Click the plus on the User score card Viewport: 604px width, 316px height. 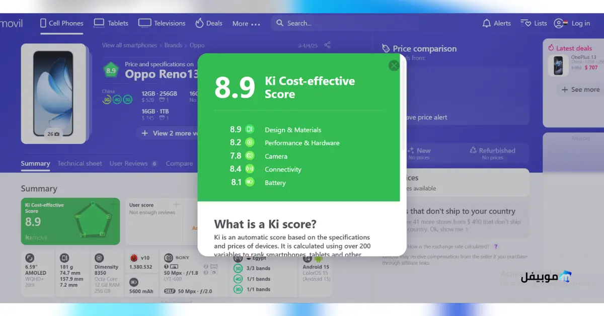176,204
